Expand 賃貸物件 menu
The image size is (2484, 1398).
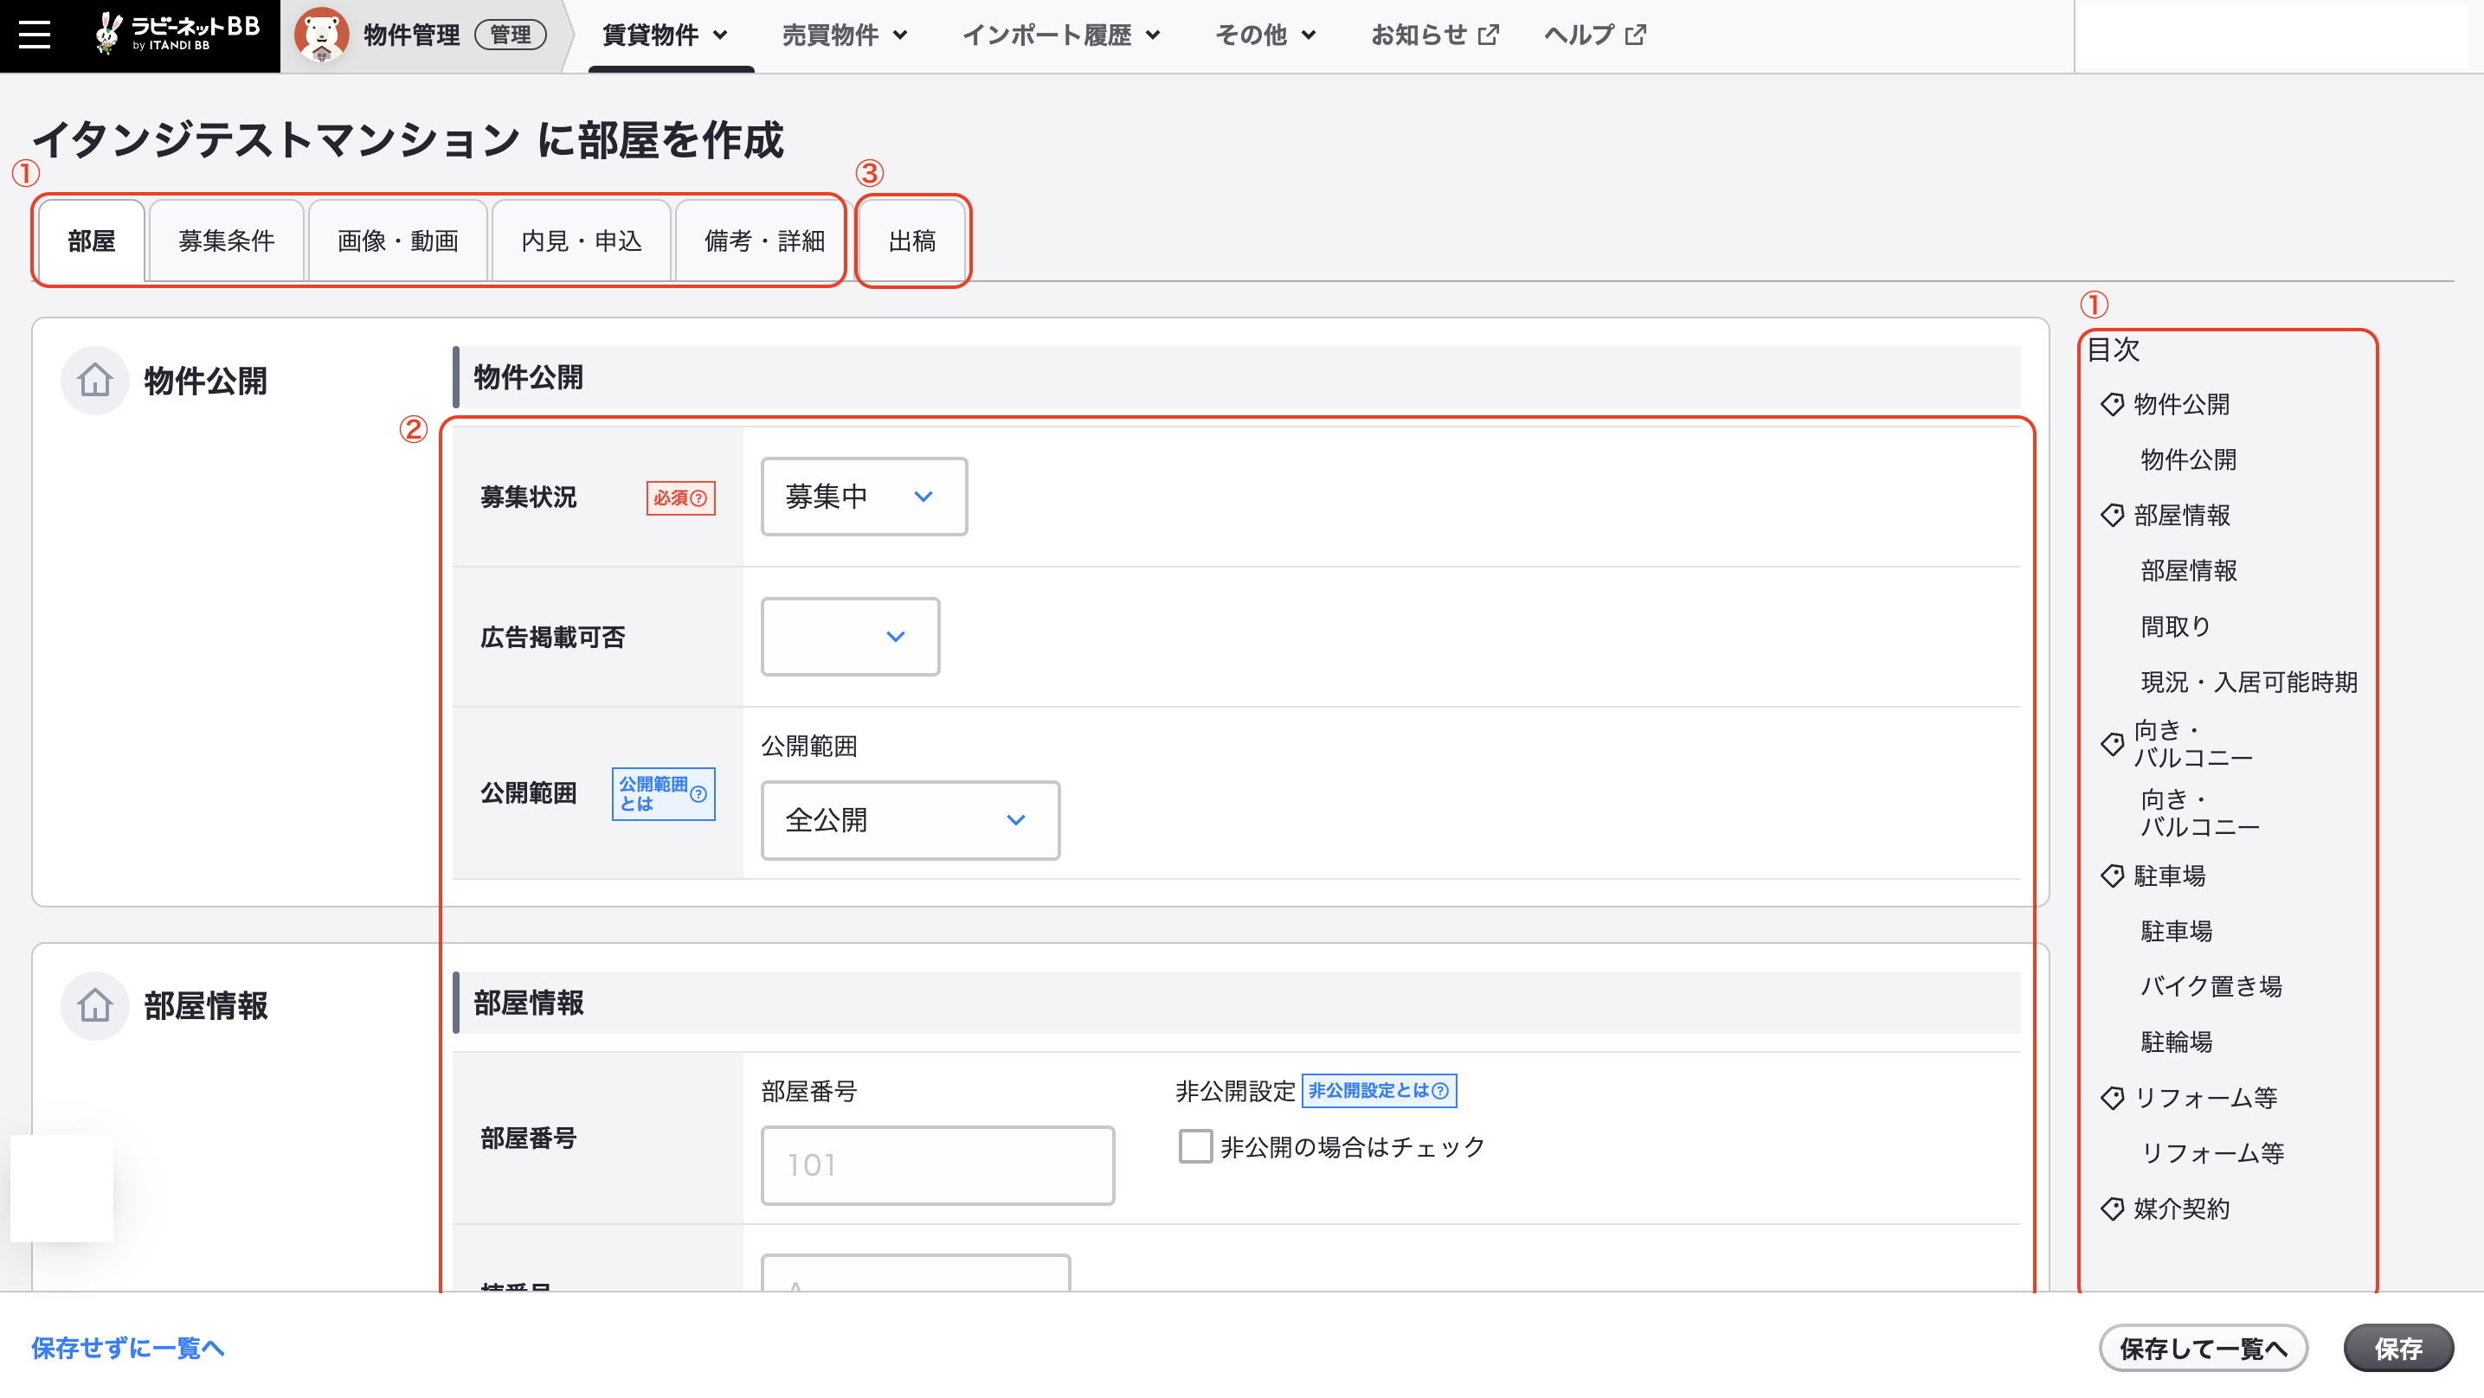coord(665,35)
